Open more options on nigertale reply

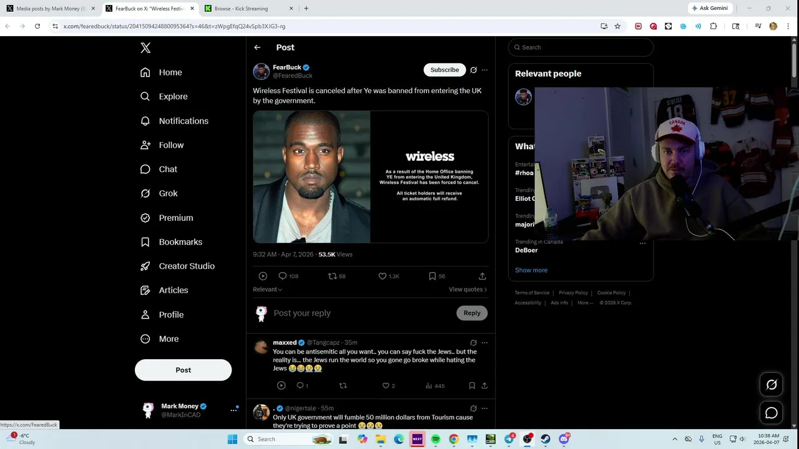click(484, 408)
